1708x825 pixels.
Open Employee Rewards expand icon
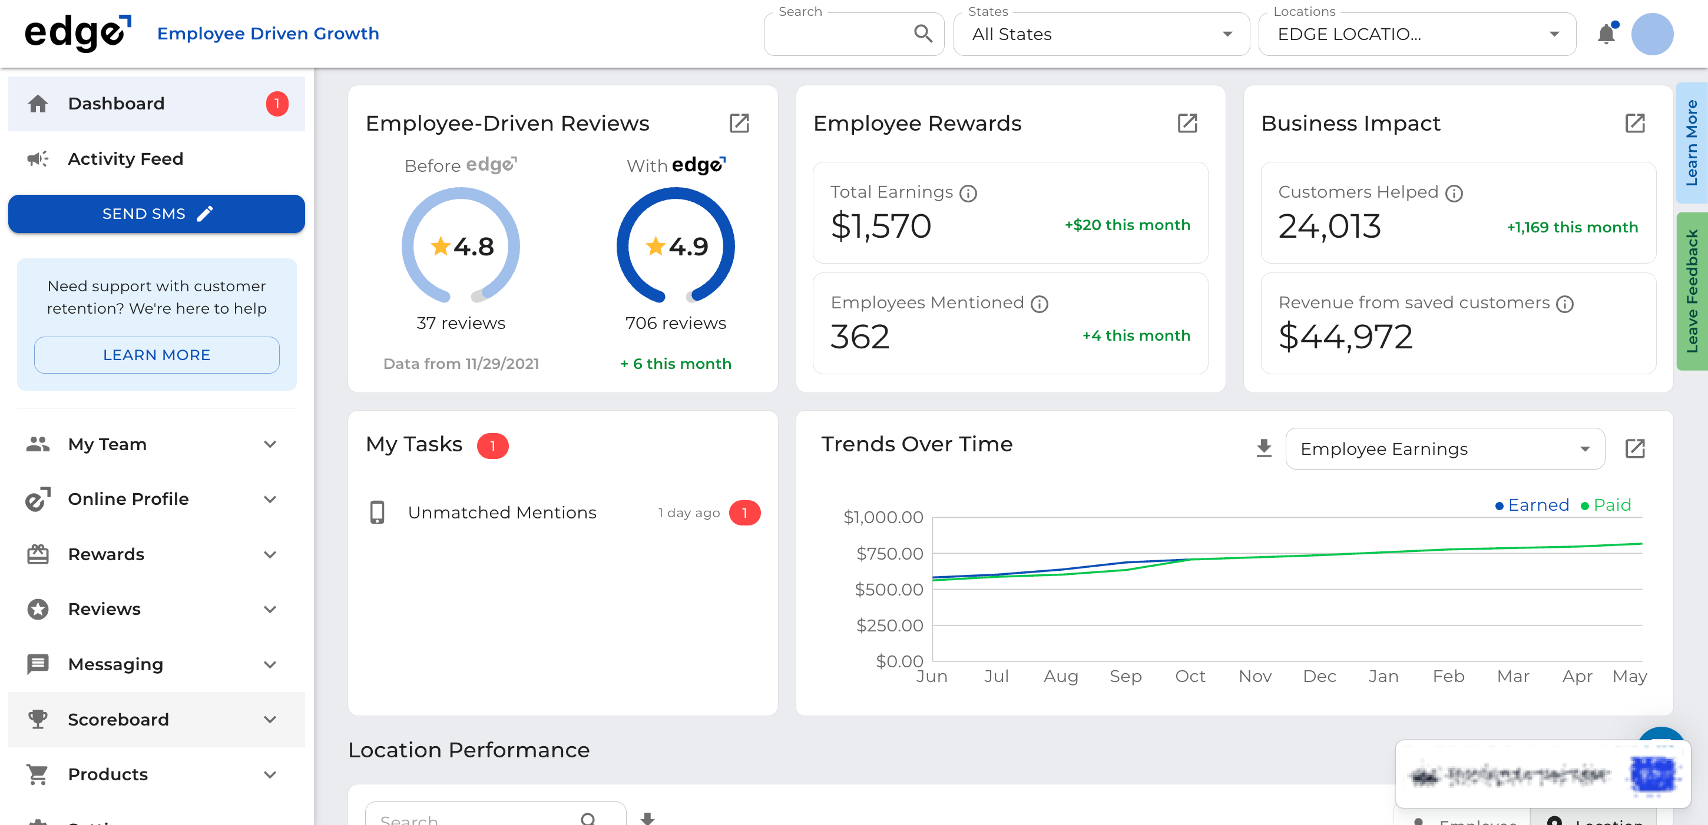pyautogui.click(x=1187, y=122)
